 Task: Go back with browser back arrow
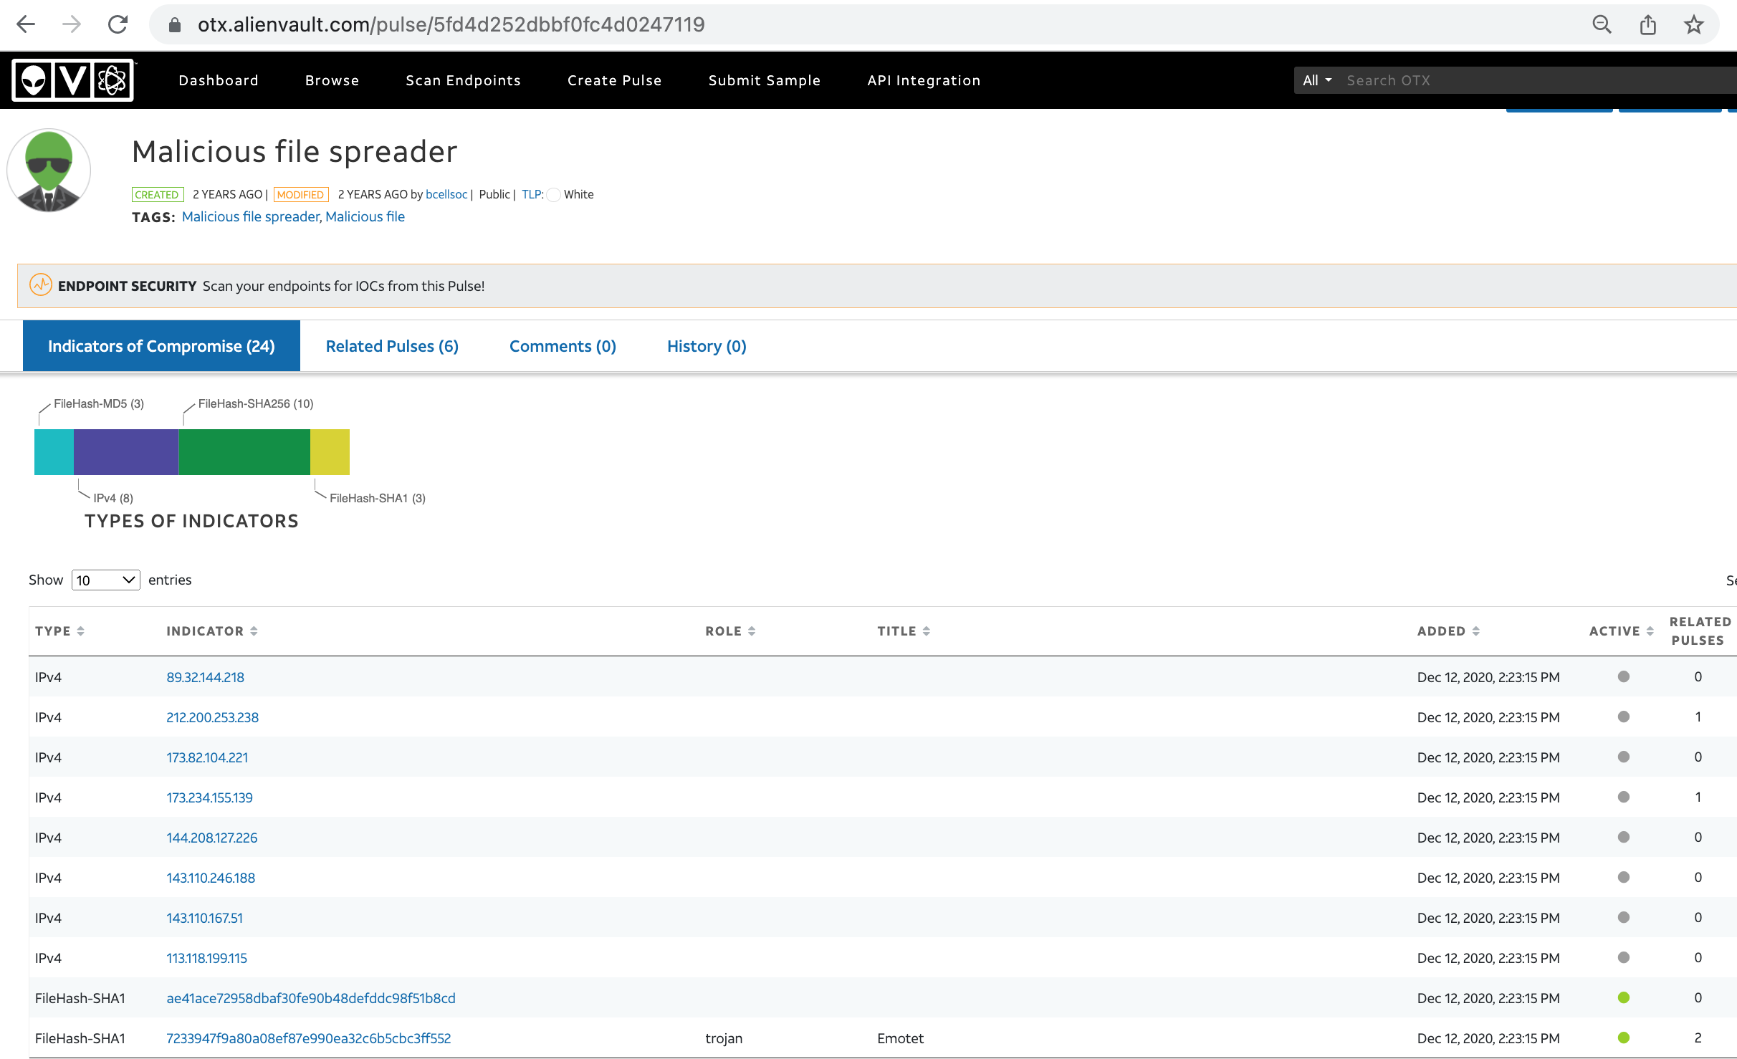pos(26,24)
